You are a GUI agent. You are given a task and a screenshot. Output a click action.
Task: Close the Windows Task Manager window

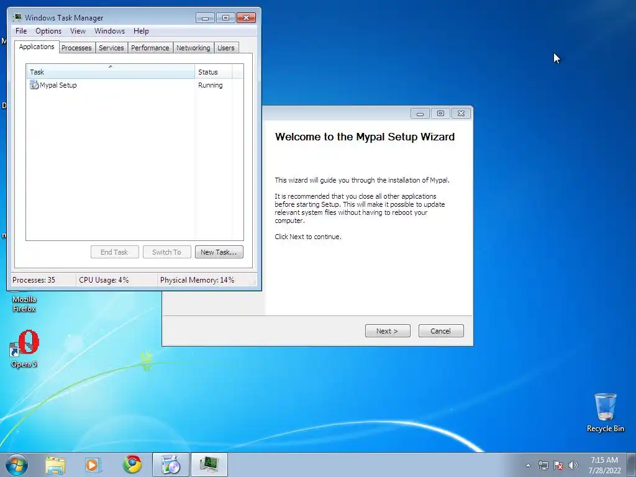(246, 18)
